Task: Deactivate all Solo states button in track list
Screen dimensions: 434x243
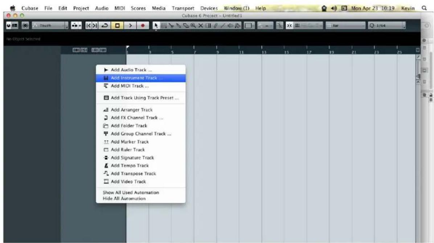Action: click(84, 50)
